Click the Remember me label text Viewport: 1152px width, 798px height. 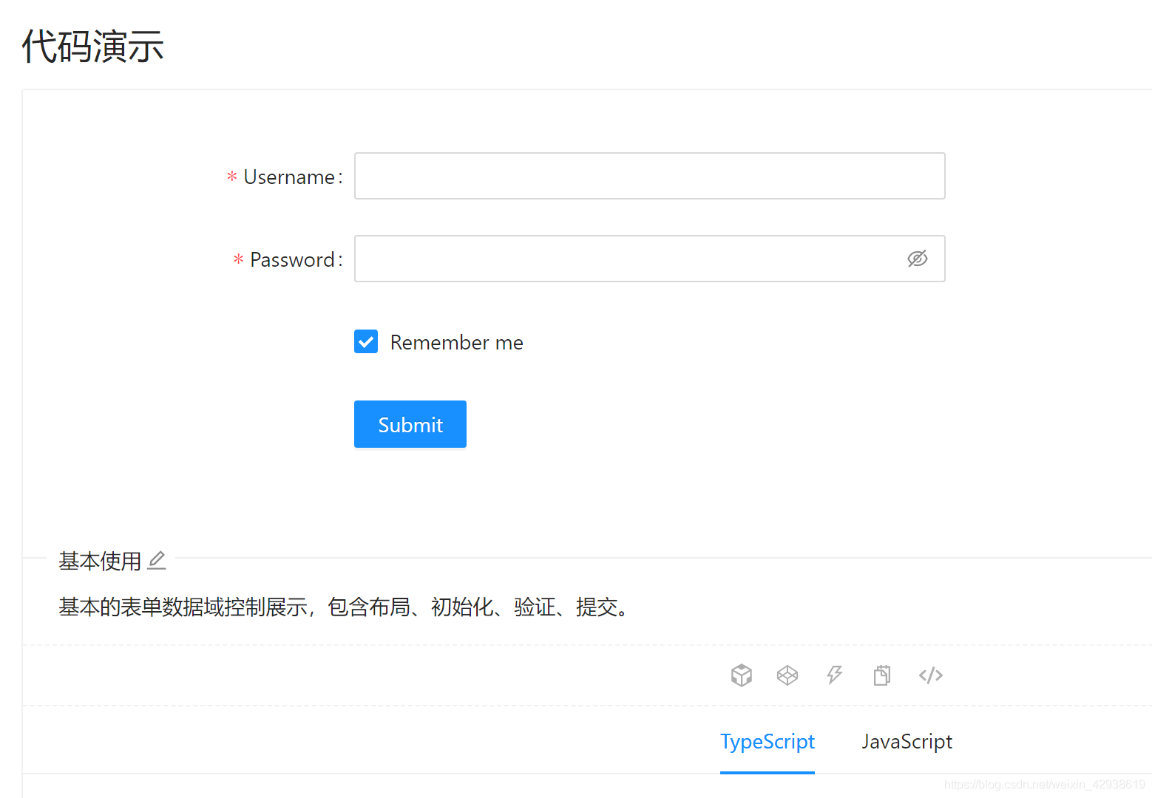(x=457, y=342)
